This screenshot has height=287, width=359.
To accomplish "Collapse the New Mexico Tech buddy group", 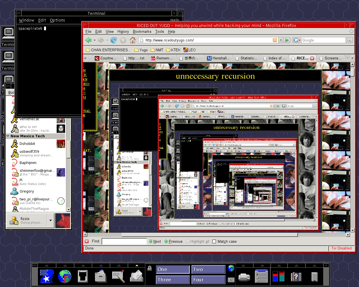I will 8,136.
